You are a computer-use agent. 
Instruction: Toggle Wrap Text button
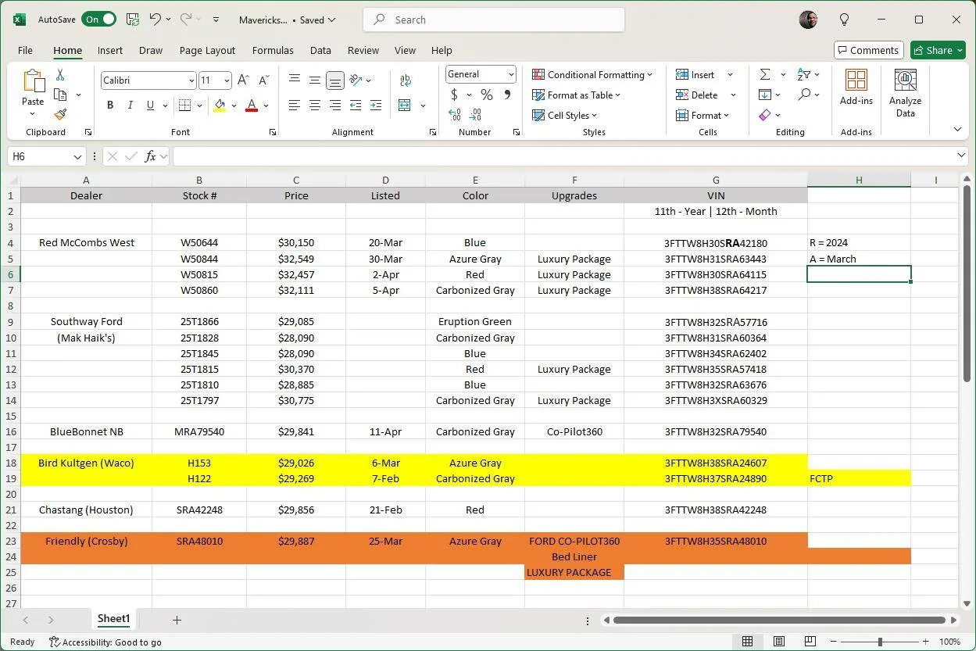coord(406,80)
